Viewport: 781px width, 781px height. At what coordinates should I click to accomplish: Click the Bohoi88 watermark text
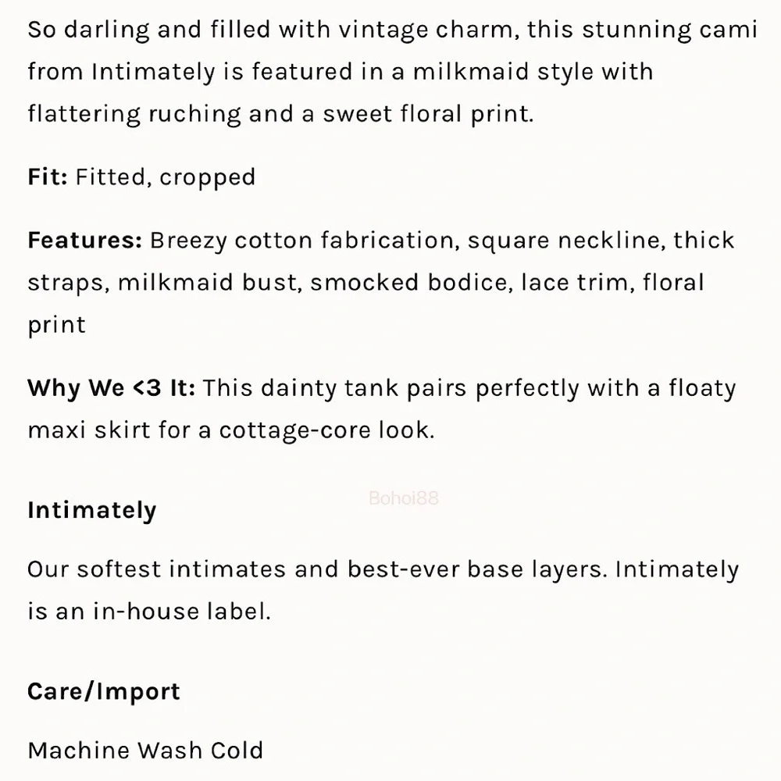(403, 497)
